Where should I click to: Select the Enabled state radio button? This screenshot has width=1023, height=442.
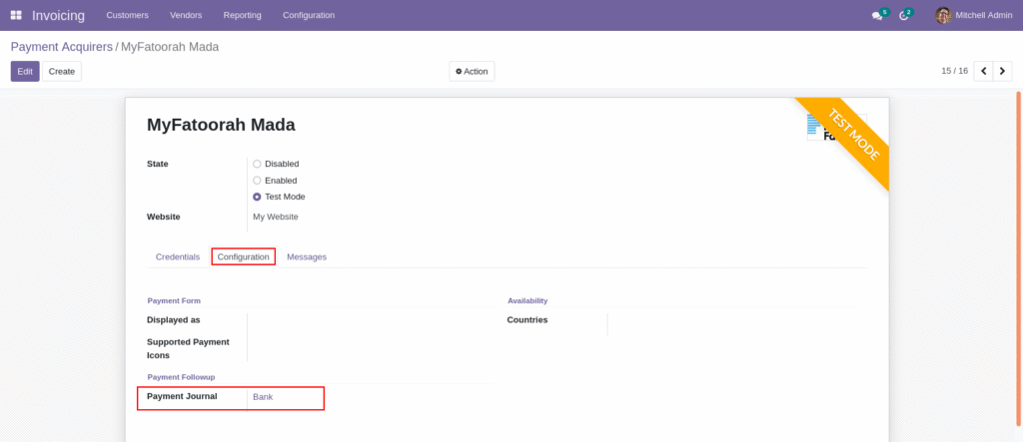257,181
